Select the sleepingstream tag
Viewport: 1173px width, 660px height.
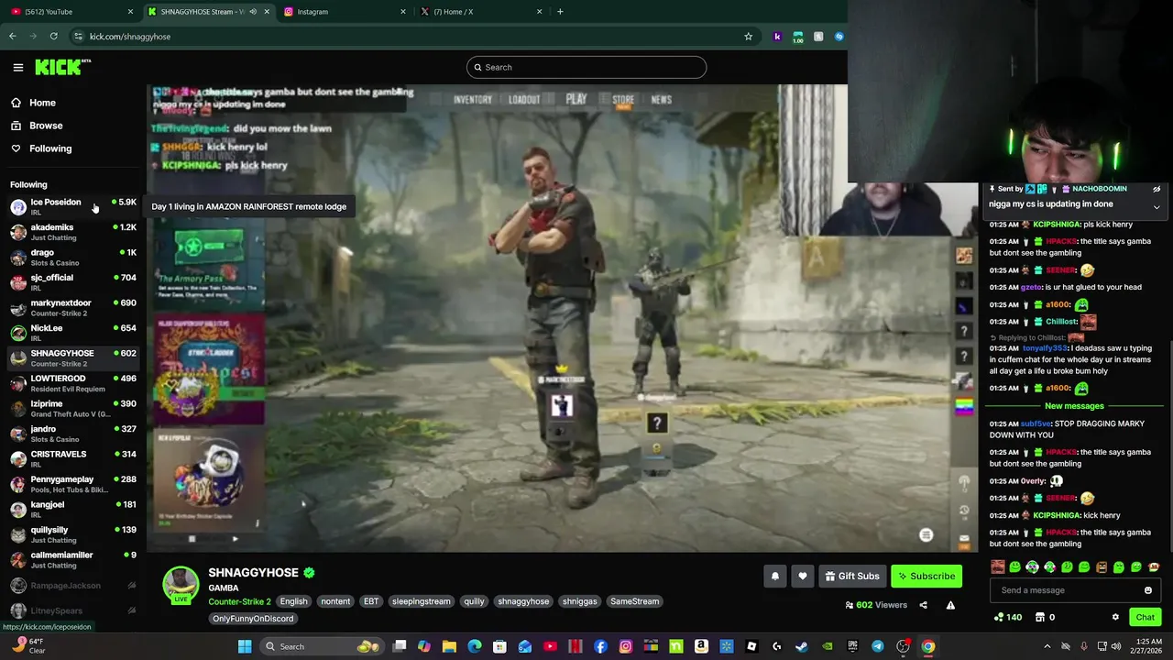click(421, 601)
